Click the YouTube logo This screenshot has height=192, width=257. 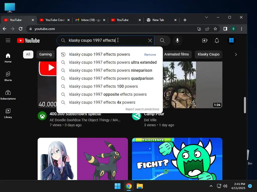pos(28,40)
